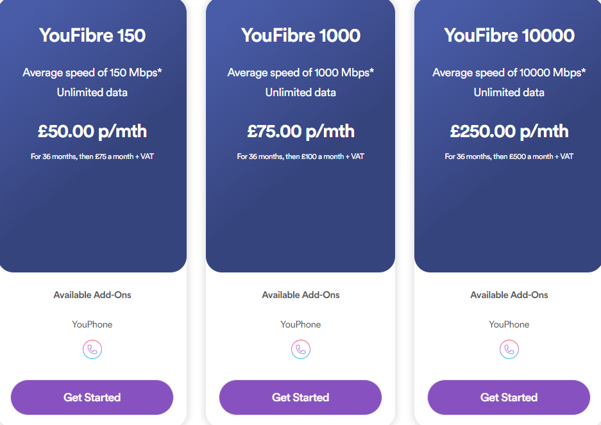Click YouPhone label in the YouFibre 150 card

tap(92, 324)
